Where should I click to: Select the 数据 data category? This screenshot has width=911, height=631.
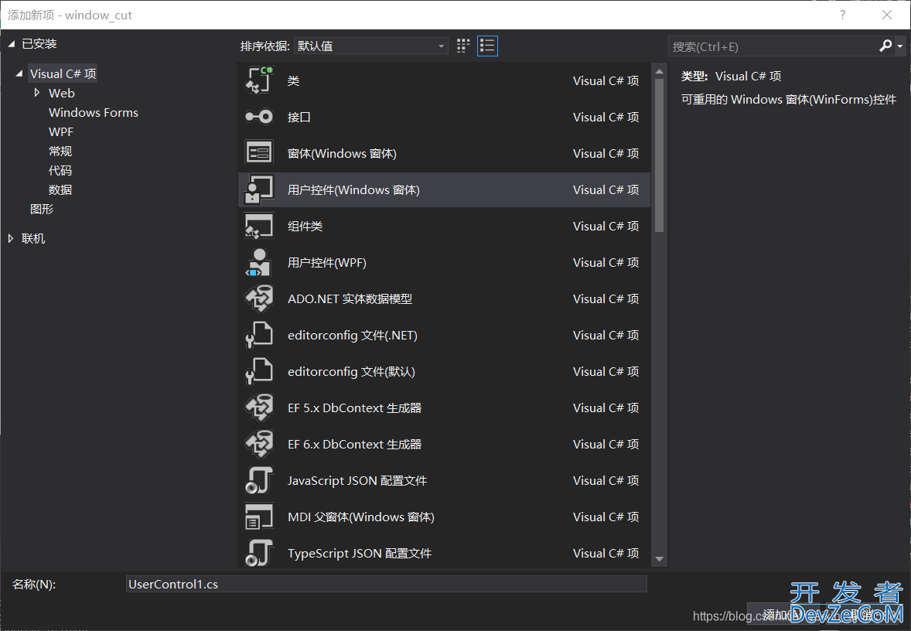coord(60,189)
